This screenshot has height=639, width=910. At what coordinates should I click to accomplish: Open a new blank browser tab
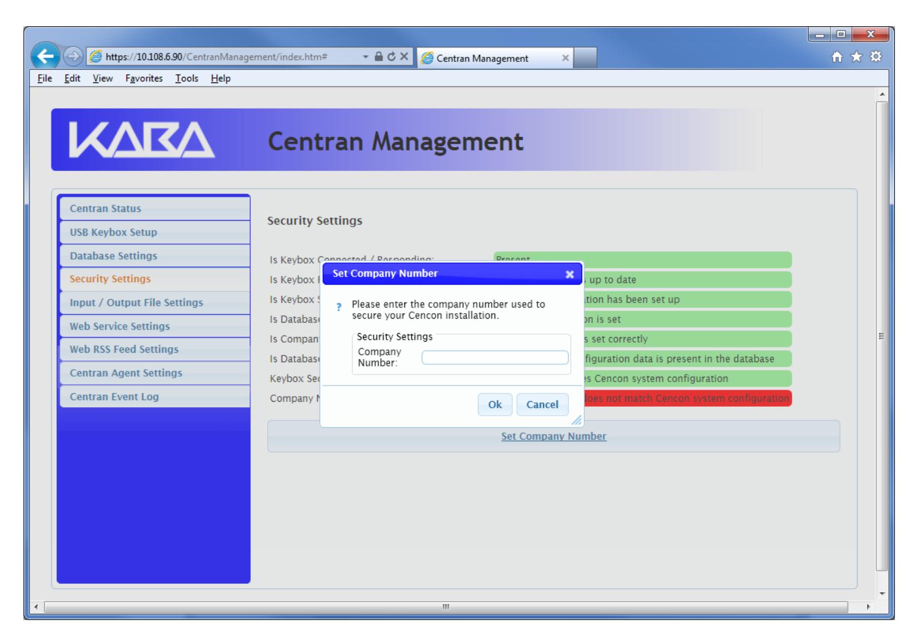585,58
